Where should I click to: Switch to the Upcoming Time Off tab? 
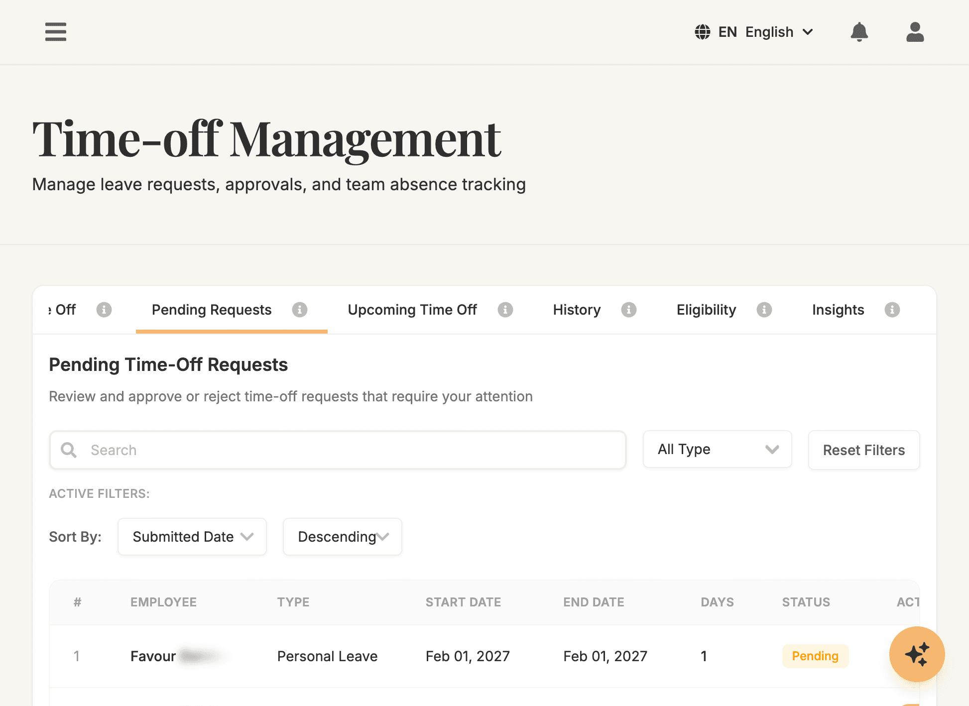tap(412, 309)
